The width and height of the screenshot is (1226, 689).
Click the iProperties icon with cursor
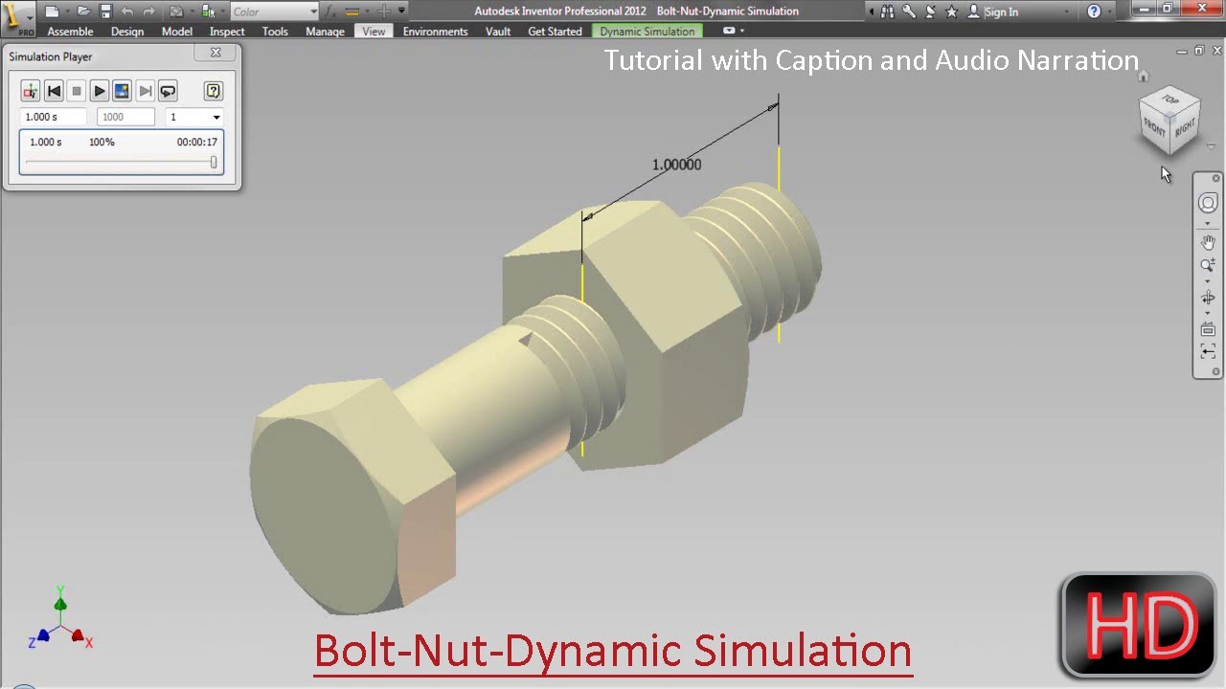pos(208,11)
